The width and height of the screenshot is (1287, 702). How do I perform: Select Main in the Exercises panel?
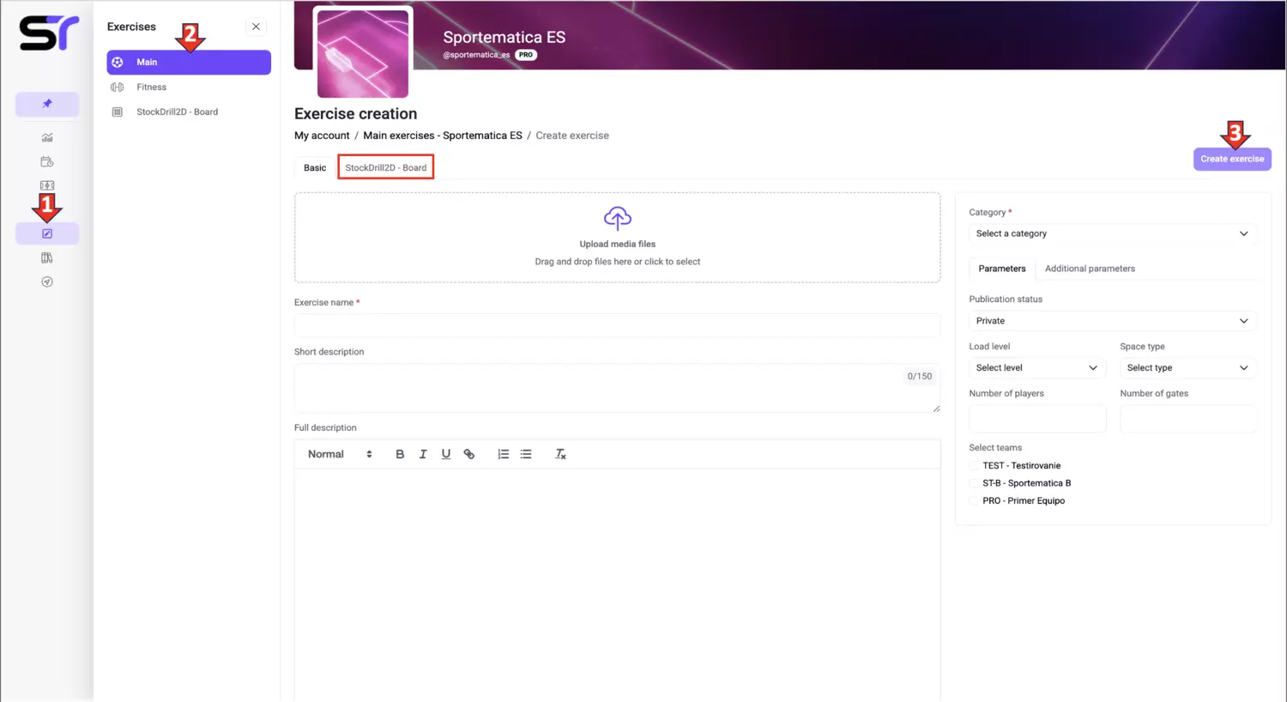pos(189,62)
